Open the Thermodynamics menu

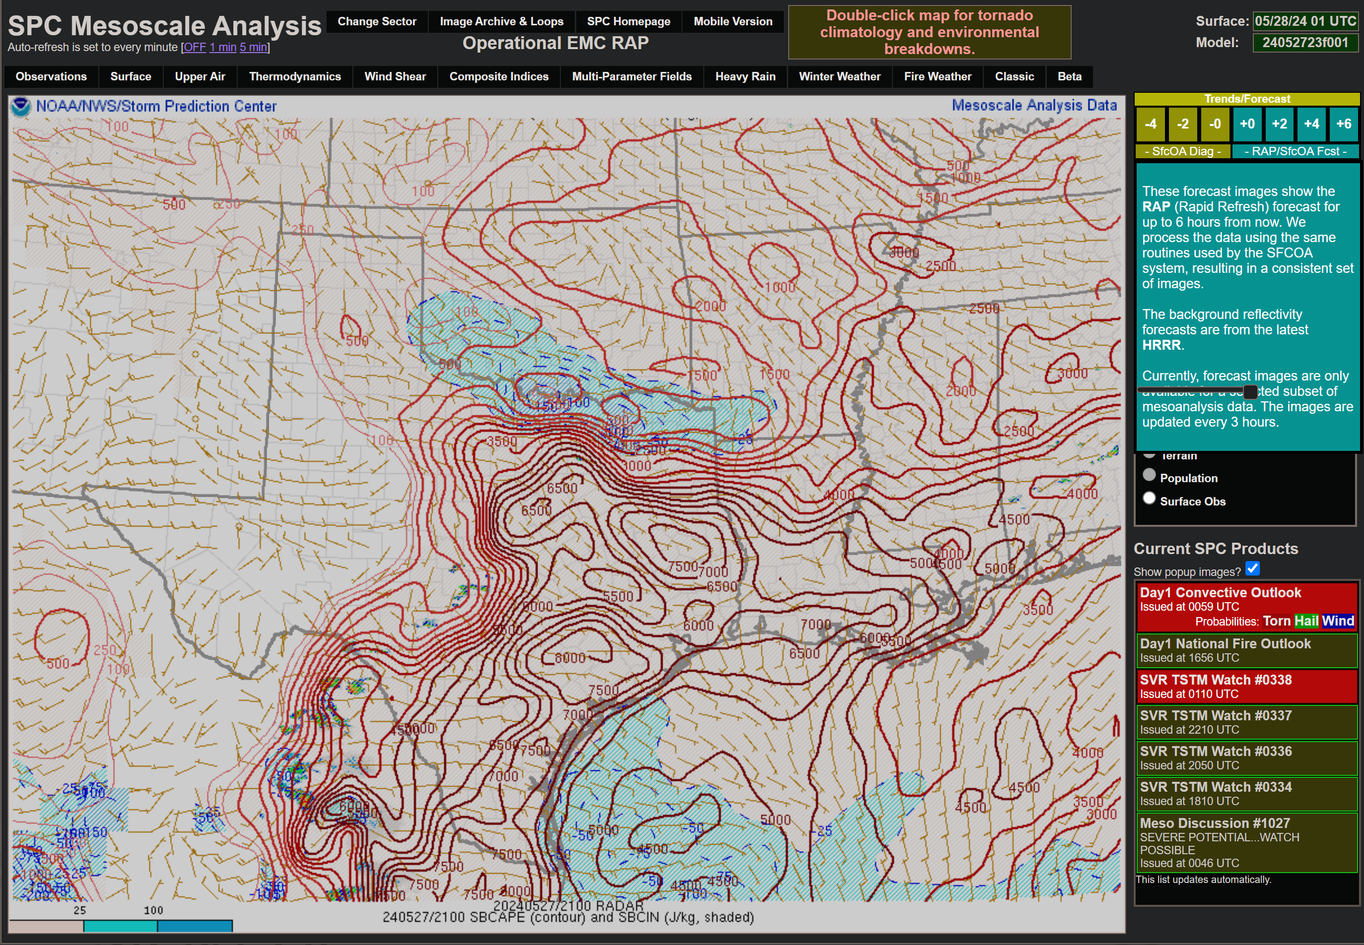[x=294, y=76]
